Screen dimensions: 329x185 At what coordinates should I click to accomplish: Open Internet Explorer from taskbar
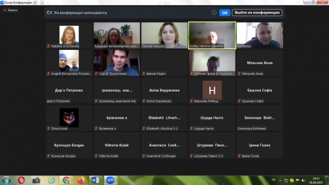(51, 180)
